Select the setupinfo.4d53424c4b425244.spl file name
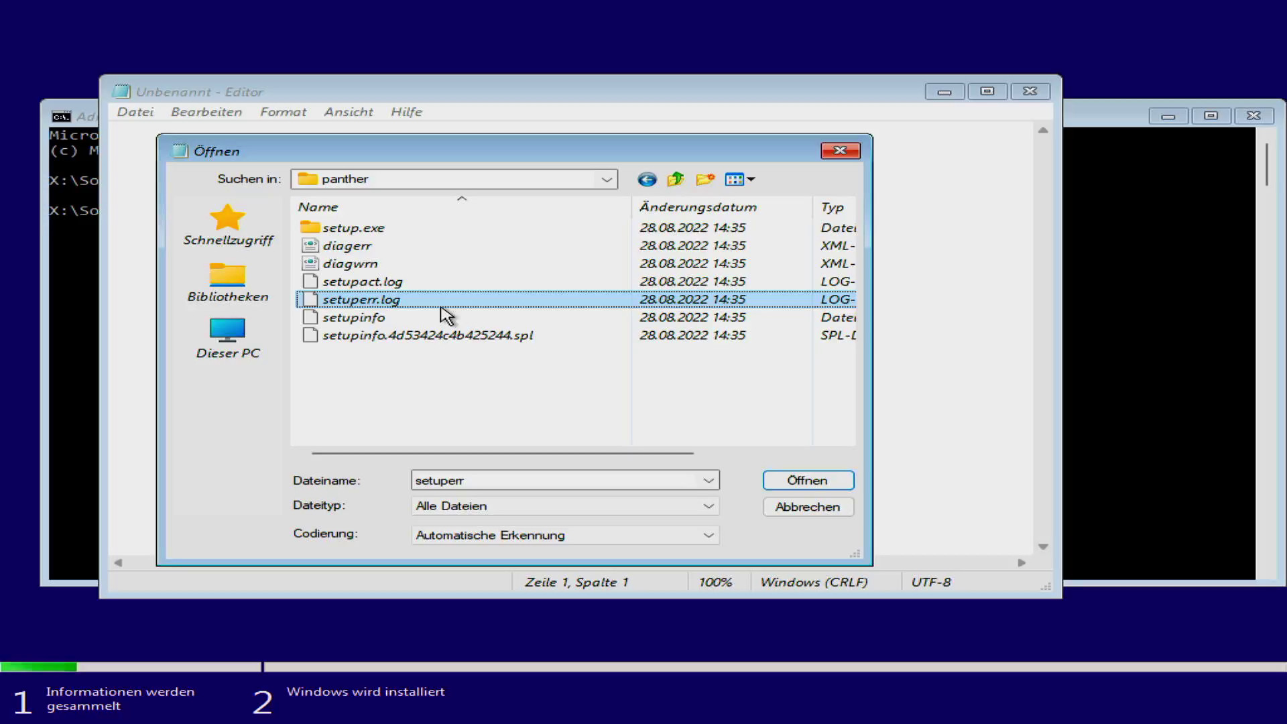 point(428,335)
